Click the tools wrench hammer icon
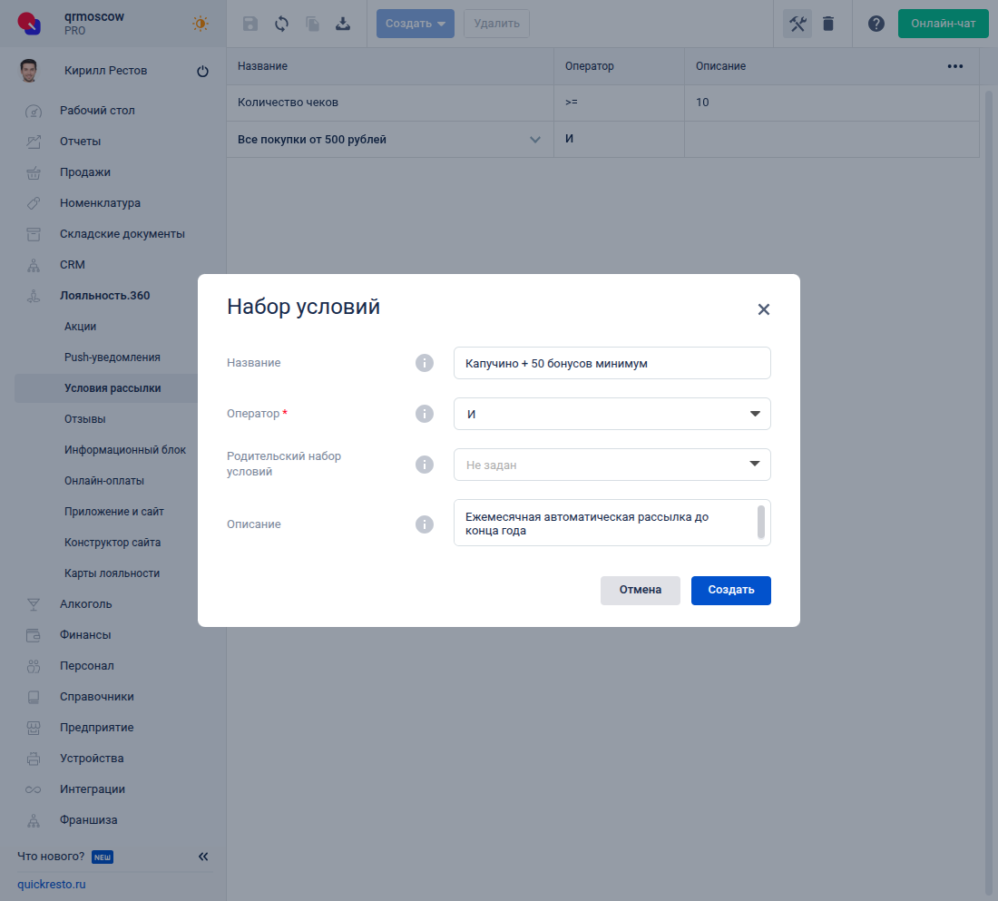 797,24
